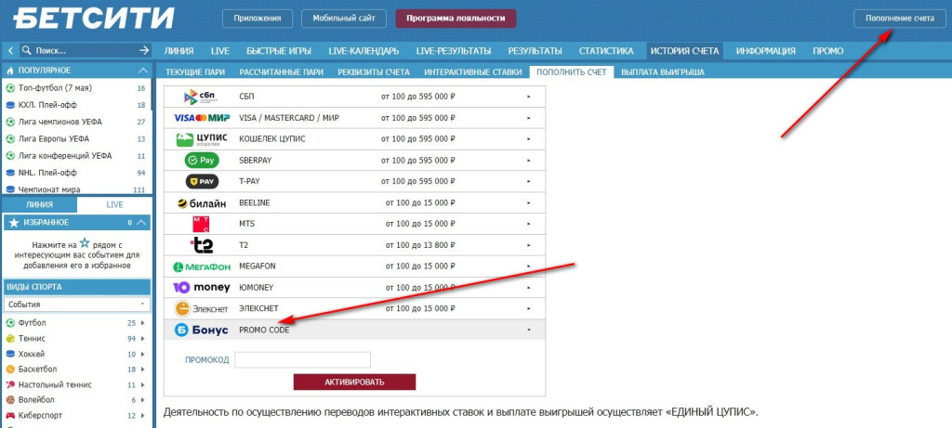
Task: Click the ЦУПИС wallet logo
Action: tap(201, 139)
